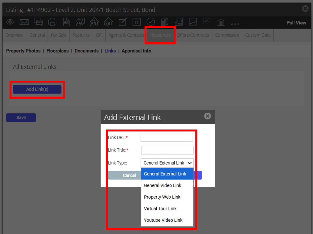This screenshot has width=313, height=234.
Task: Close the Add External Link dialog
Action: coord(208,116)
